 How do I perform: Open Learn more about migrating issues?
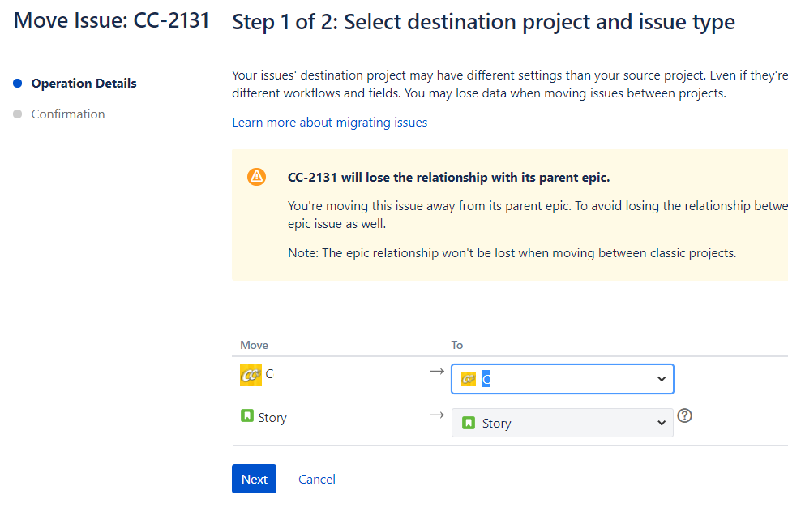(x=329, y=123)
